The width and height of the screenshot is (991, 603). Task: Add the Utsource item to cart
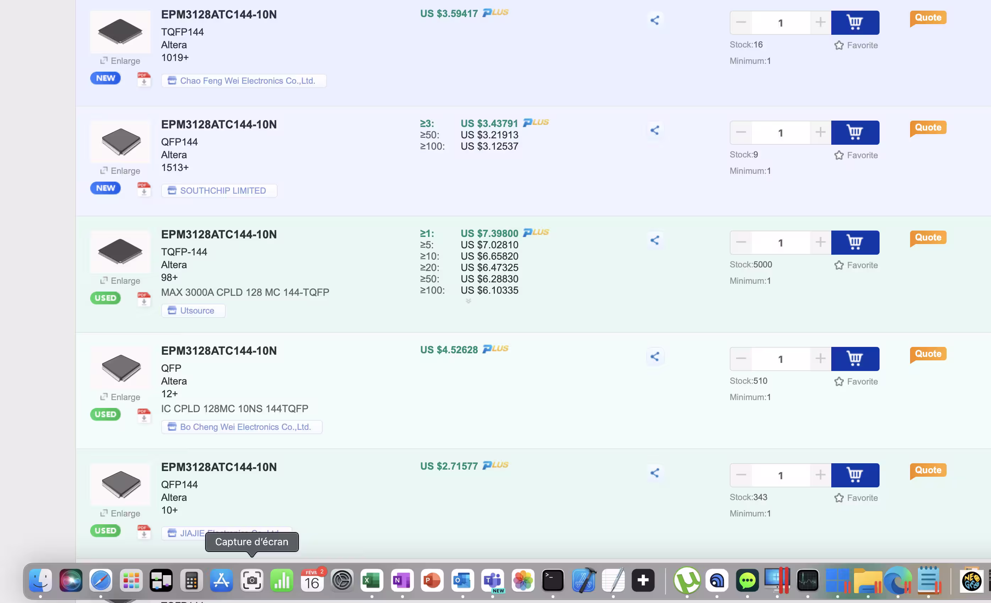click(x=855, y=242)
